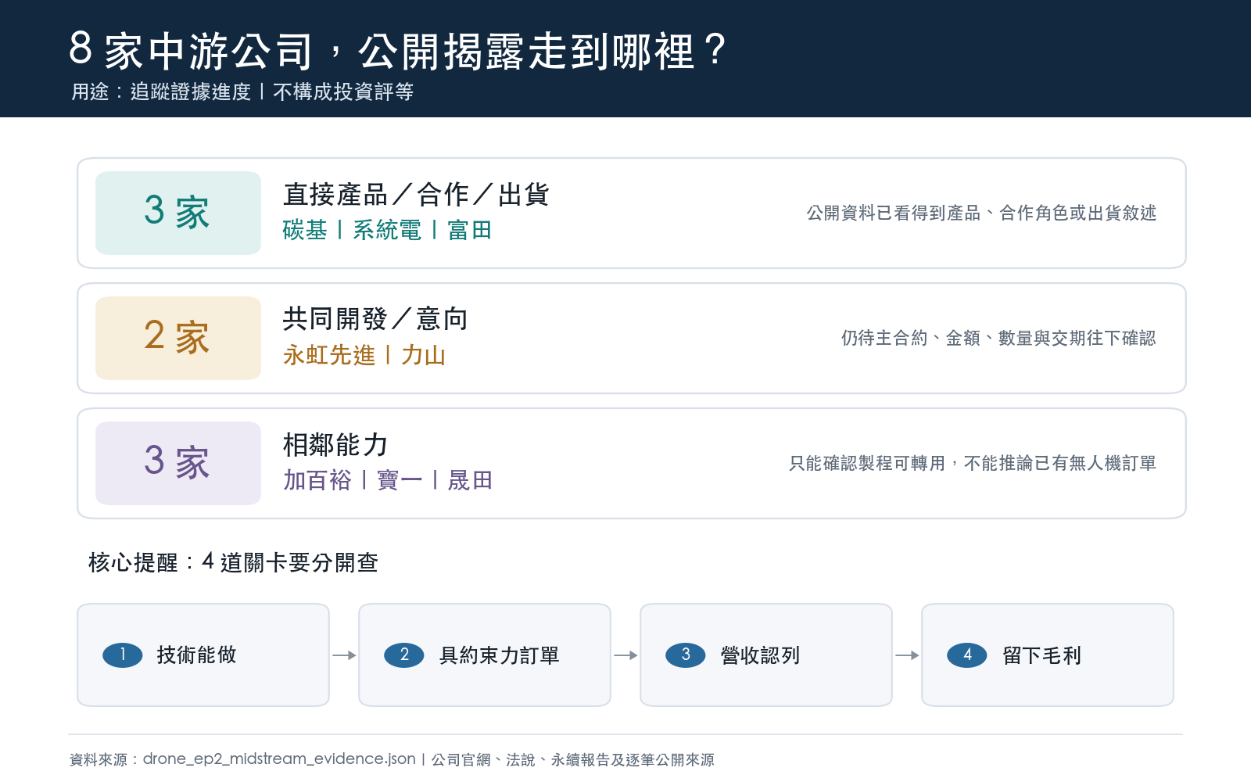Click company list 永虹先進｜力山

[364, 355]
